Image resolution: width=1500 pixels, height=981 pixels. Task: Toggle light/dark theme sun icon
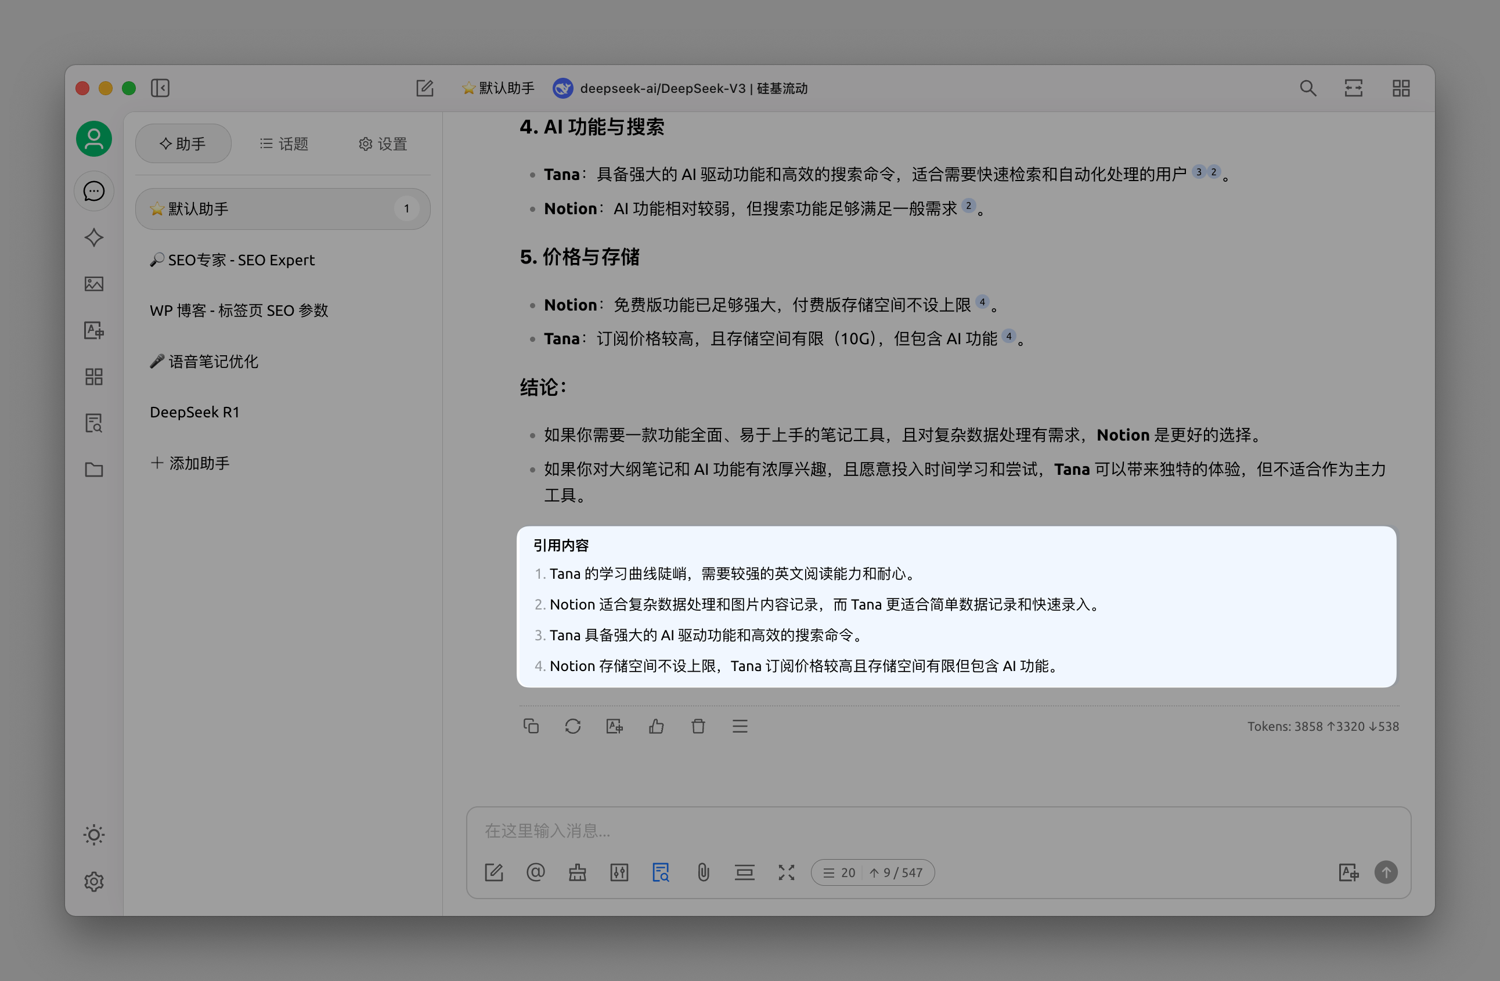point(94,835)
